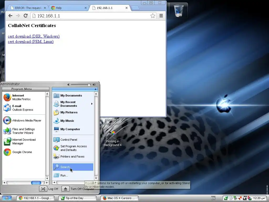Open Control Panel
Viewport: 269px width, 202px height.
(73, 140)
